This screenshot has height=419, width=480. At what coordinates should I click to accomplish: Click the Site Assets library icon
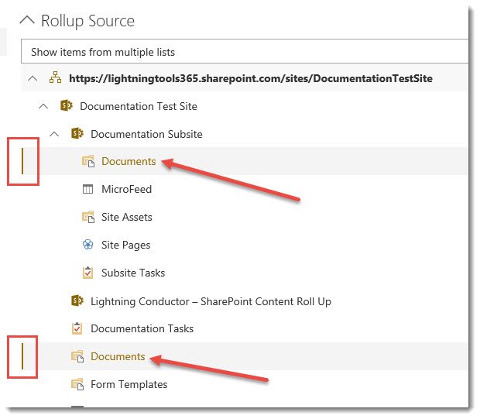coord(88,217)
